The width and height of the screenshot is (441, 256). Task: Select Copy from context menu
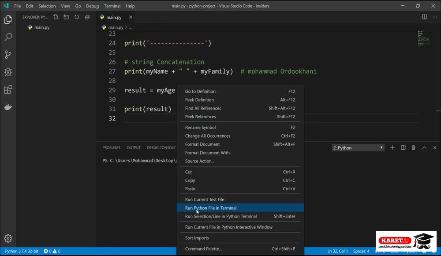[x=240, y=180]
